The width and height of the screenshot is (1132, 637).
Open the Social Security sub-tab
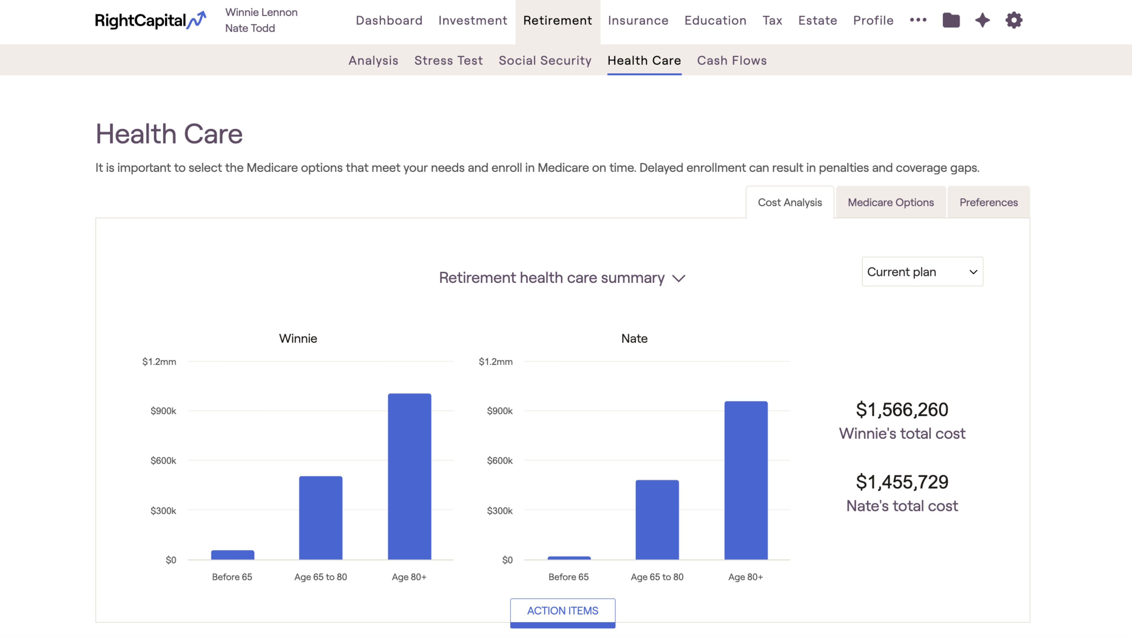point(545,60)
